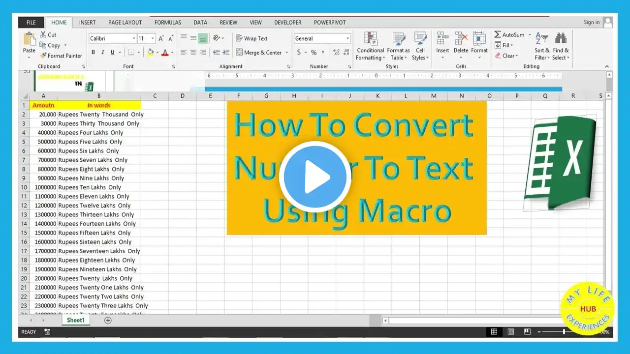Viewport: 630px width, 354px height.
Task: Toggle Wrap Text for cells
Action: pyautogui.click(x=252, y=38)
